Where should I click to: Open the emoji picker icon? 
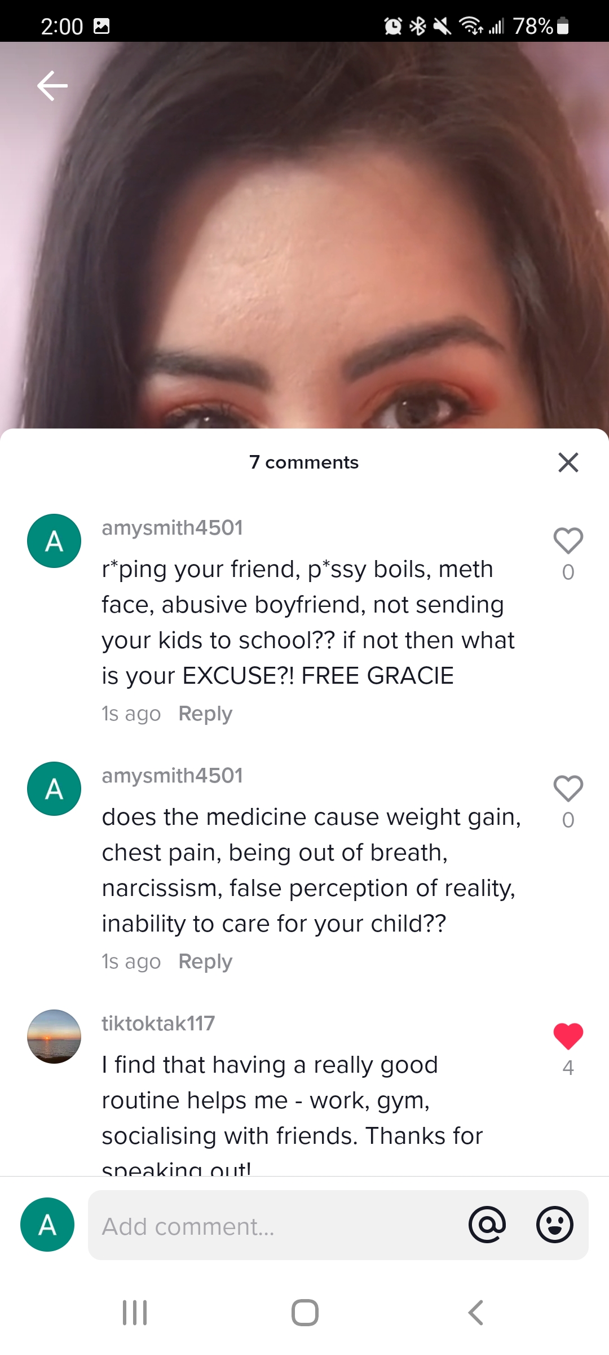point(555,1225)
